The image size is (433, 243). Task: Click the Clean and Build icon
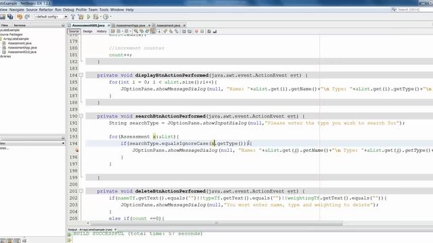pyautogui.click(x=81, y=17)
